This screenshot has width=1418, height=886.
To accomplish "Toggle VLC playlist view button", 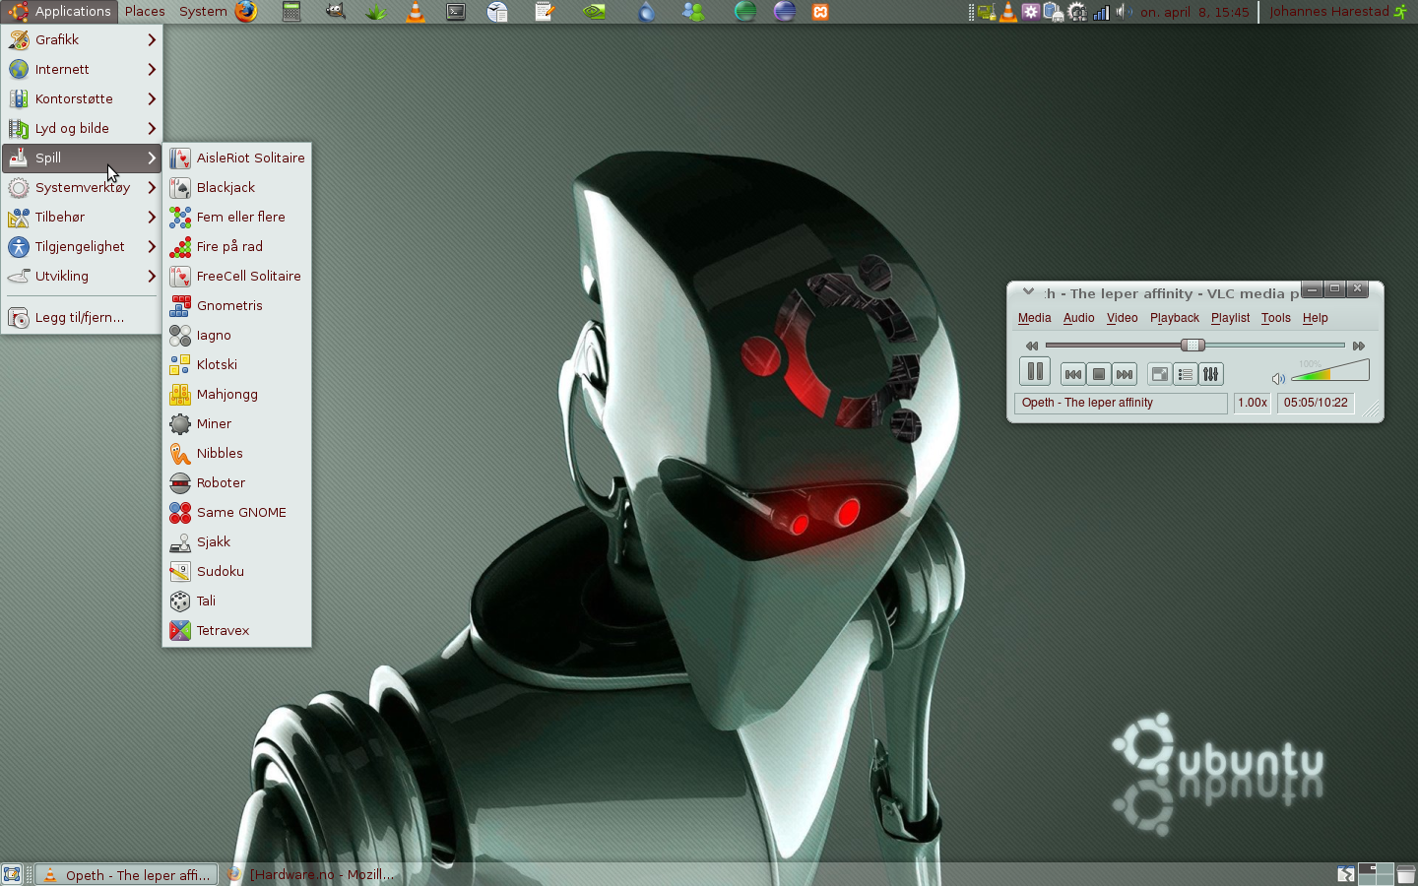I will tap(1186, 374).
